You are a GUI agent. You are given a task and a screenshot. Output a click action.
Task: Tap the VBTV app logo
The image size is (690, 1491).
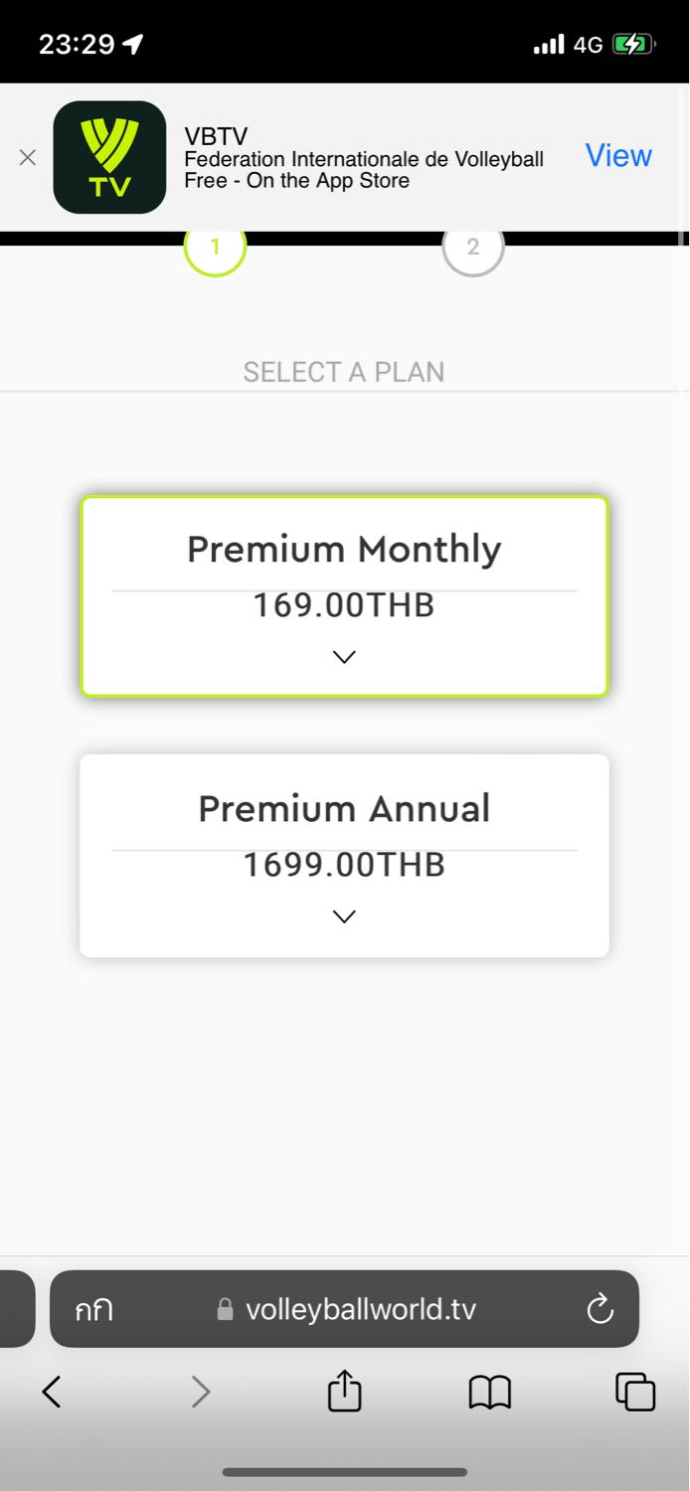pyautogui.click(x=109, y=157)
